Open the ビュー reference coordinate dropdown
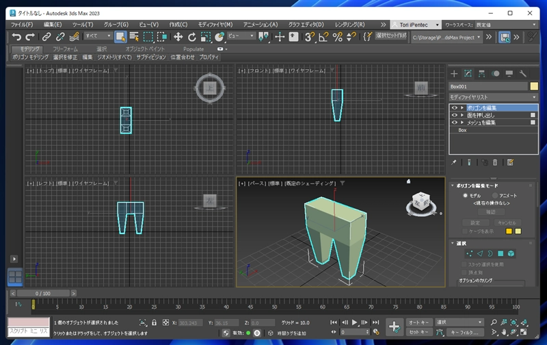 click(x=241, y=36)
